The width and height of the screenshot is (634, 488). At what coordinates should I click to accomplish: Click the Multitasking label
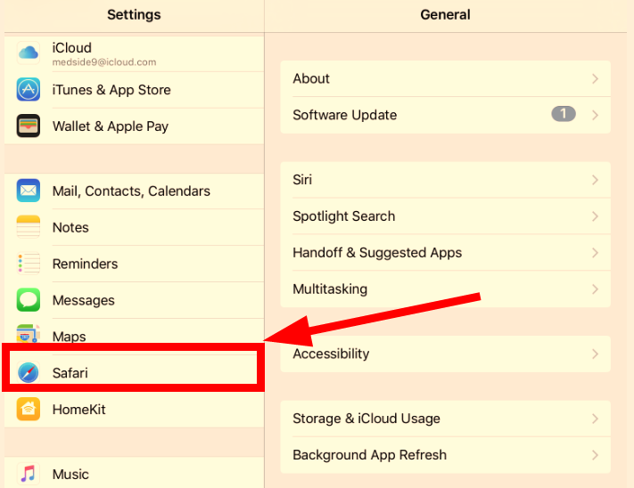330,289
